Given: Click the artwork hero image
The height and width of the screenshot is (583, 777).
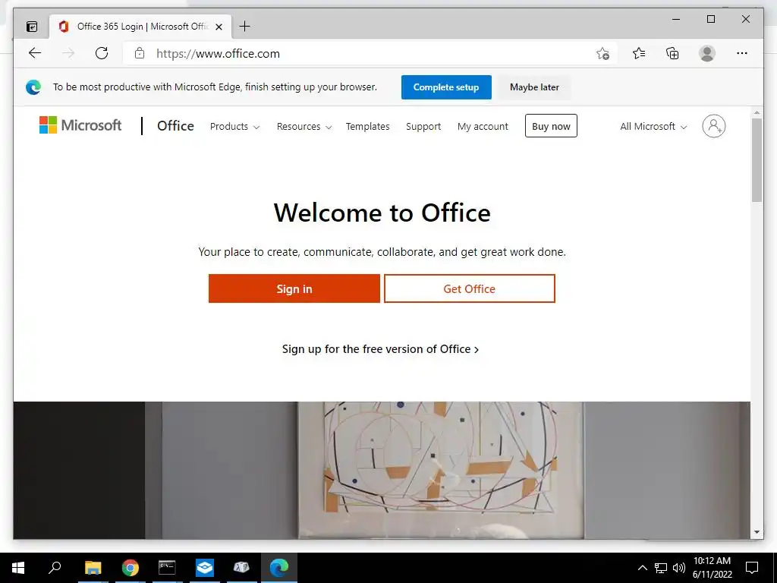Looking at the screenshot, I should pos(382,470).
